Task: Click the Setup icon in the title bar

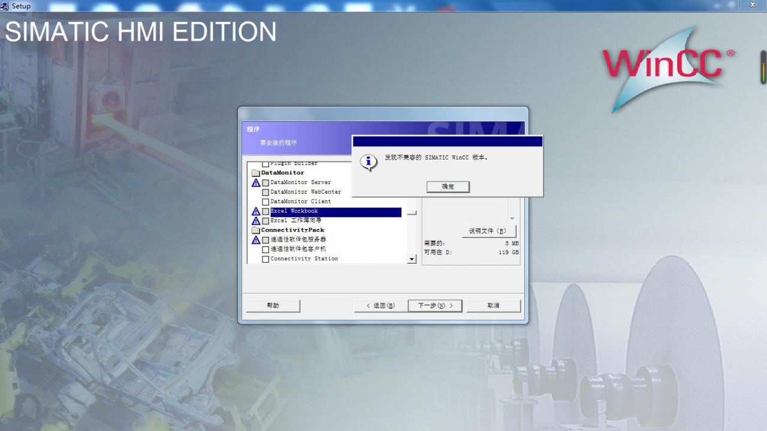Action: pyautogui.click(x=5, y=5)
